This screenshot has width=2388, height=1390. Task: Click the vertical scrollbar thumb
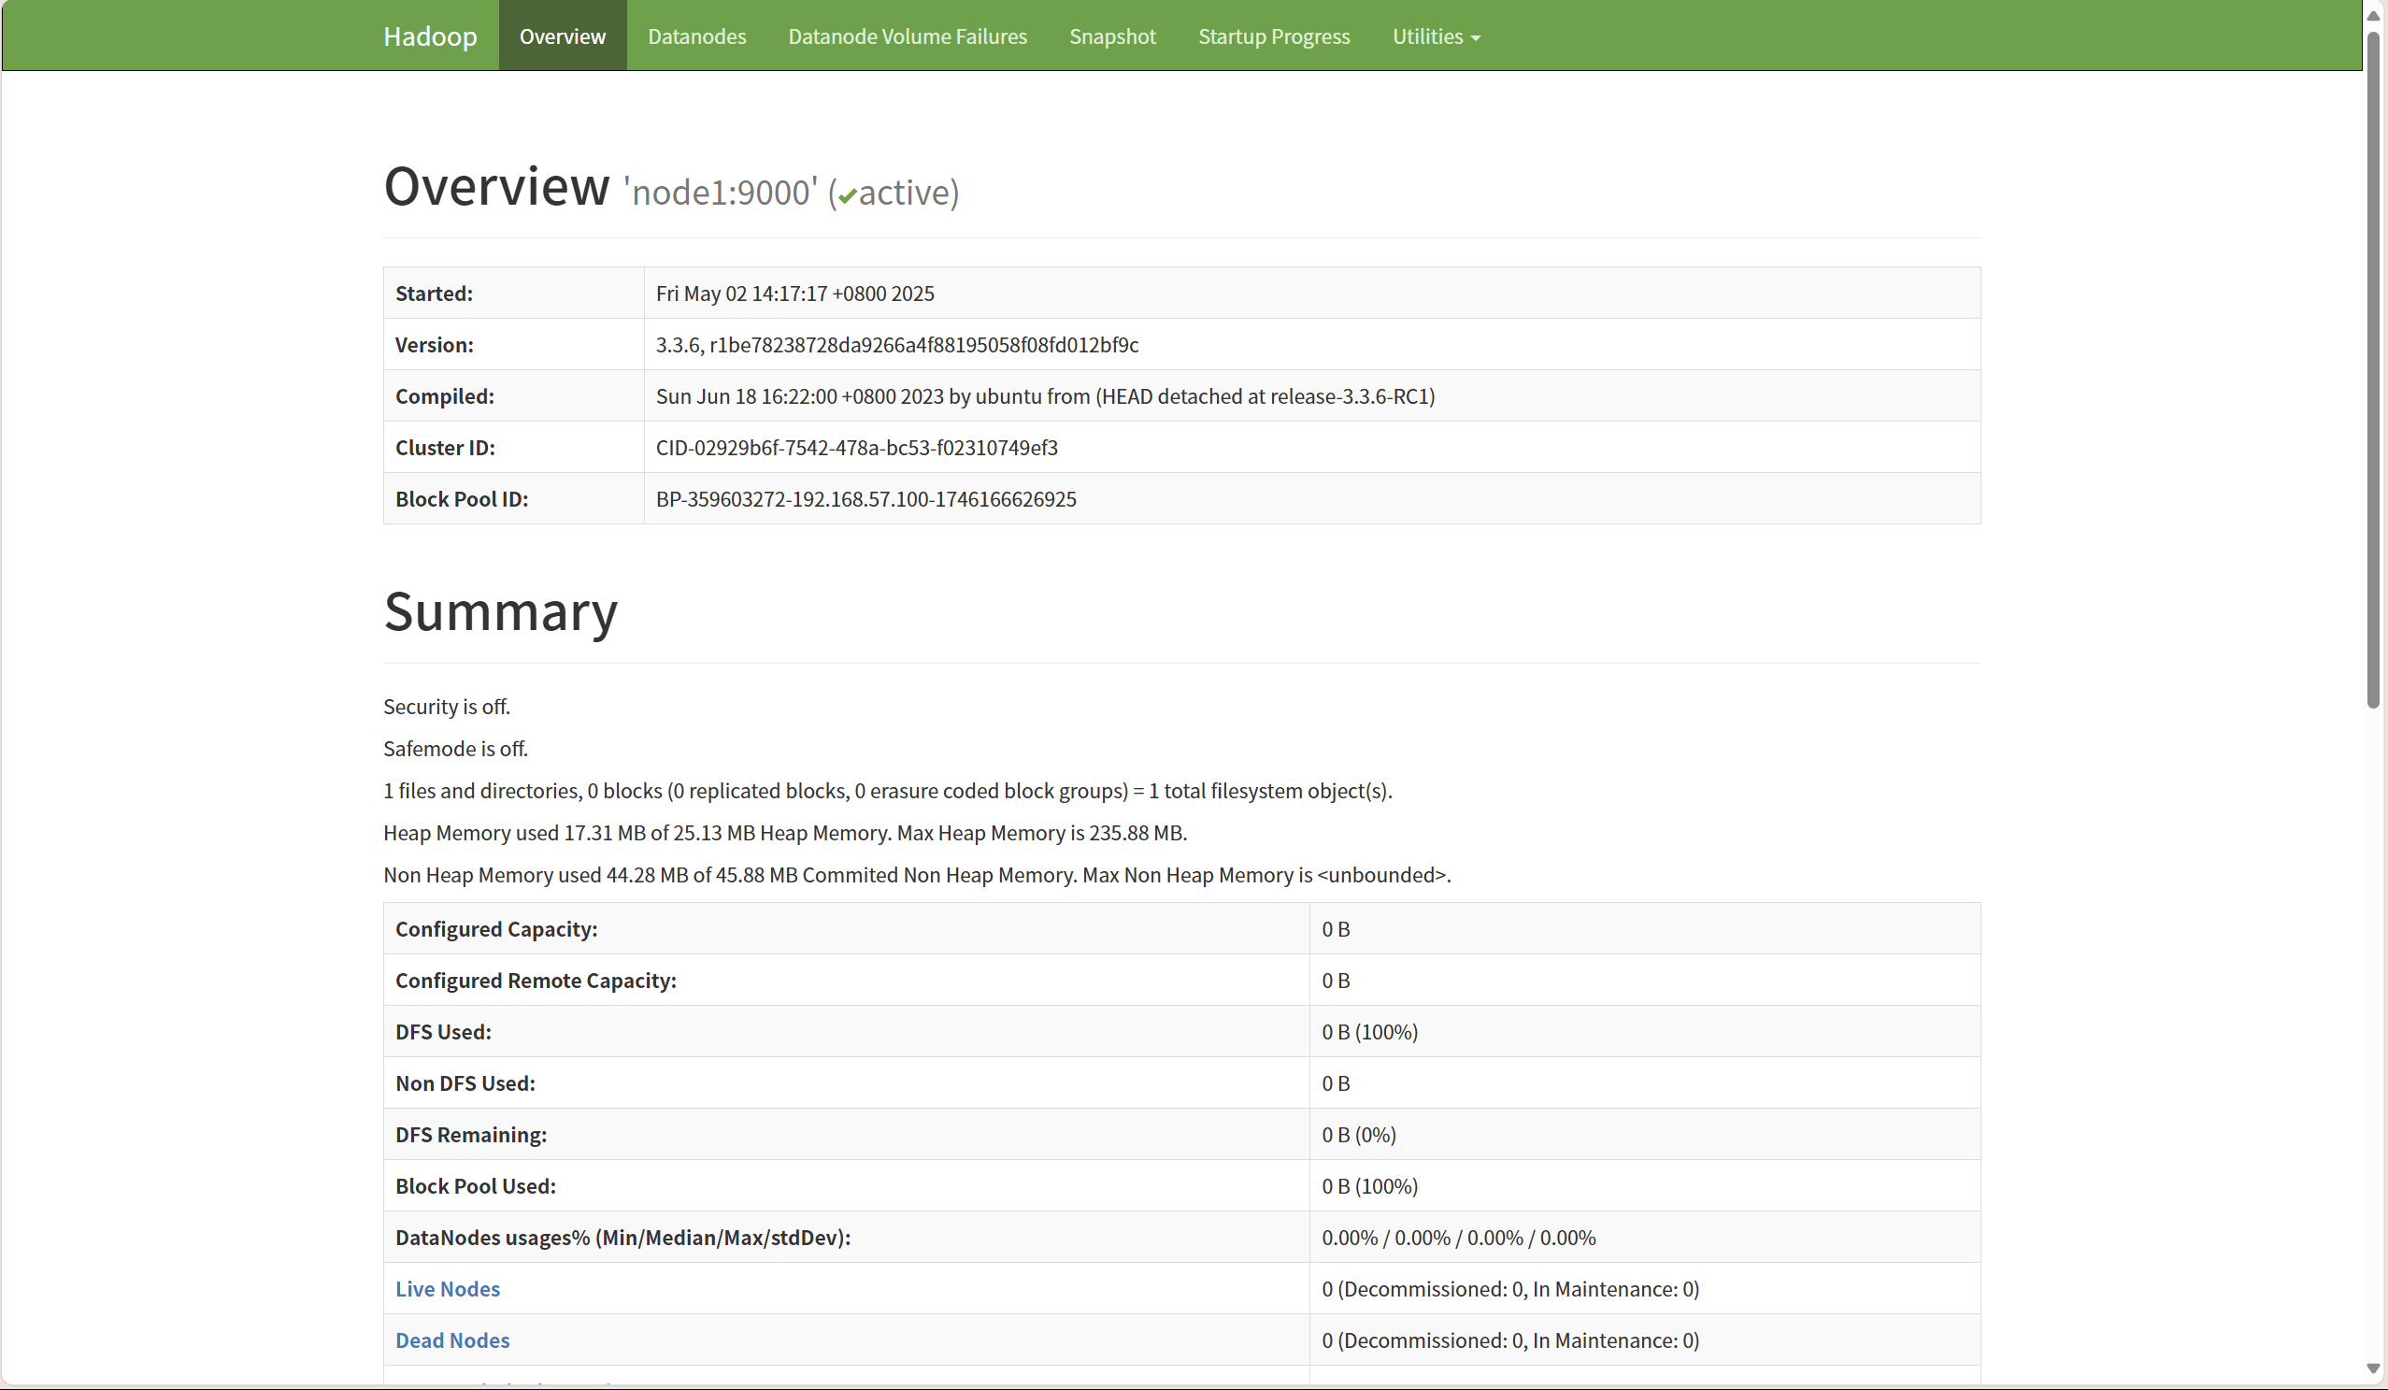(2373, 369)
